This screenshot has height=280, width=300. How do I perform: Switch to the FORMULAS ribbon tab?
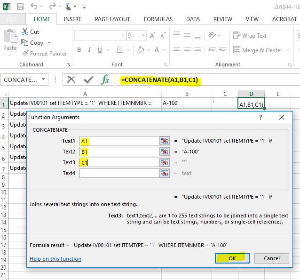pos(158,19)
